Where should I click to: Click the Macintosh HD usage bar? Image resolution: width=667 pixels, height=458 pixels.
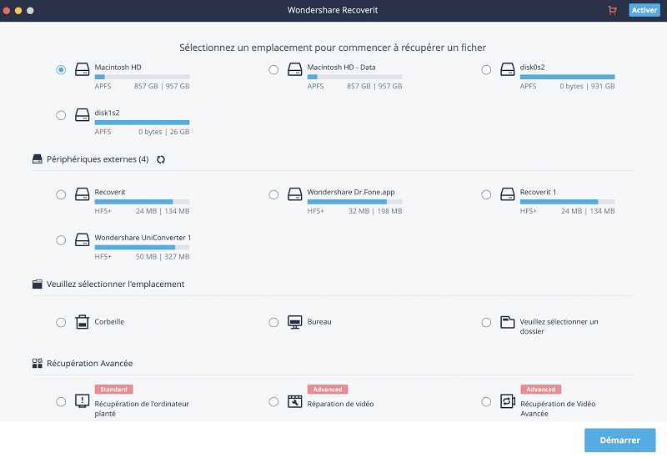coord(142,77)
